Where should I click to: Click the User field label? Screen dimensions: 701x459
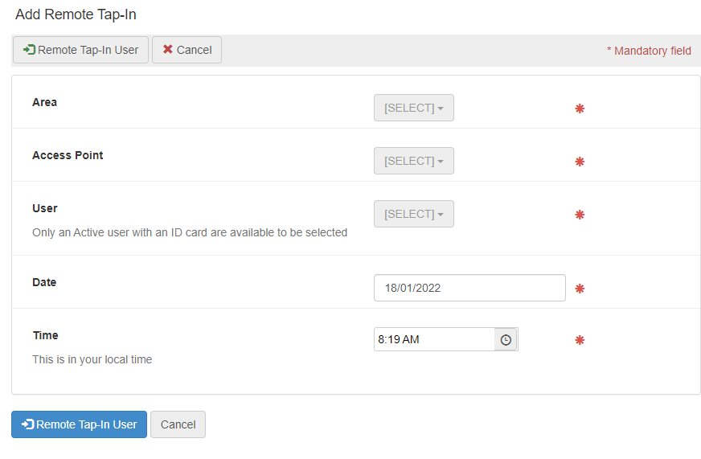pyautogui.click(x=45, y=208)
